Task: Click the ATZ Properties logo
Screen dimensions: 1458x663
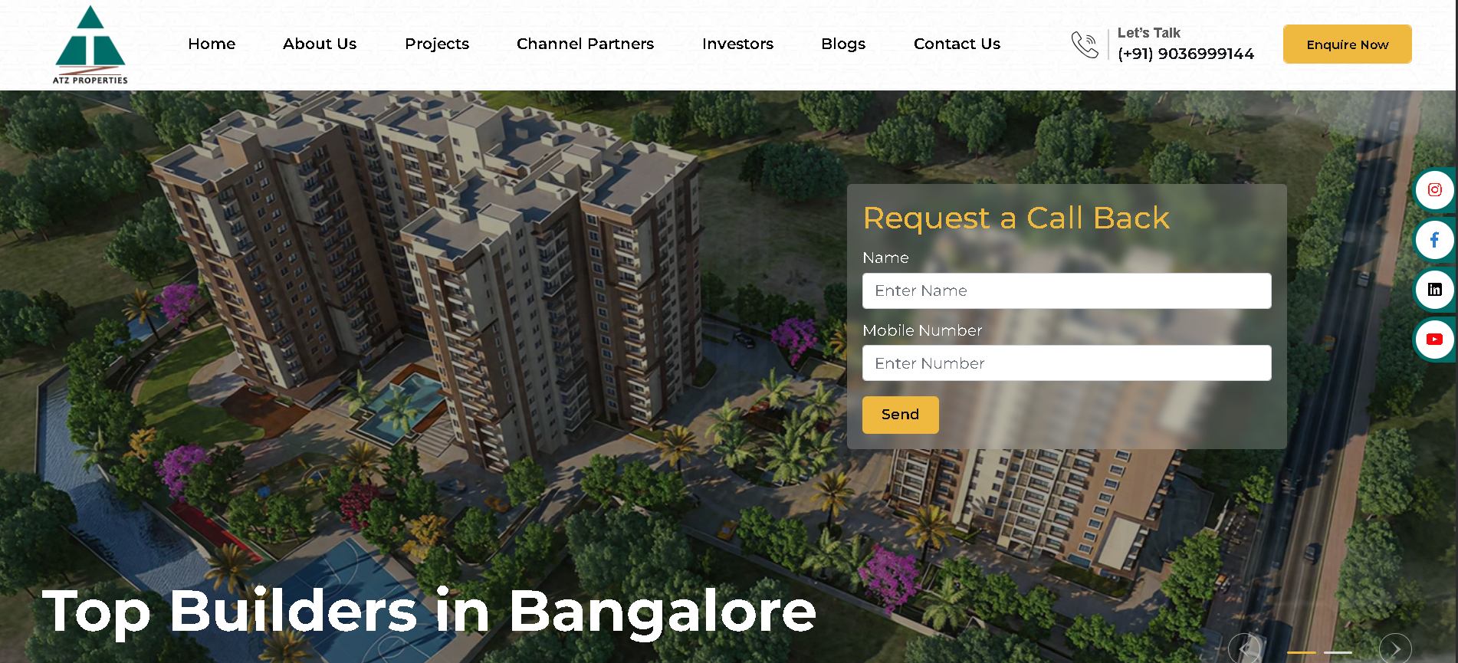Action: click(90, 44)
